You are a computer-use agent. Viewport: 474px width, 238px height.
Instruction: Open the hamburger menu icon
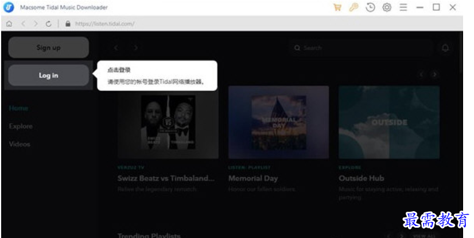403,7
